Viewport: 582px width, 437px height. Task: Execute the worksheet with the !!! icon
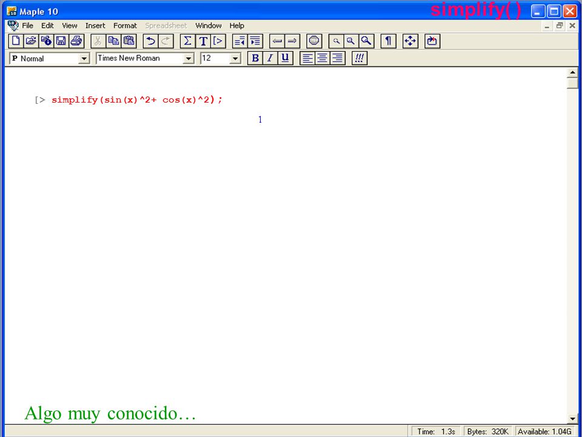point(360,58)
